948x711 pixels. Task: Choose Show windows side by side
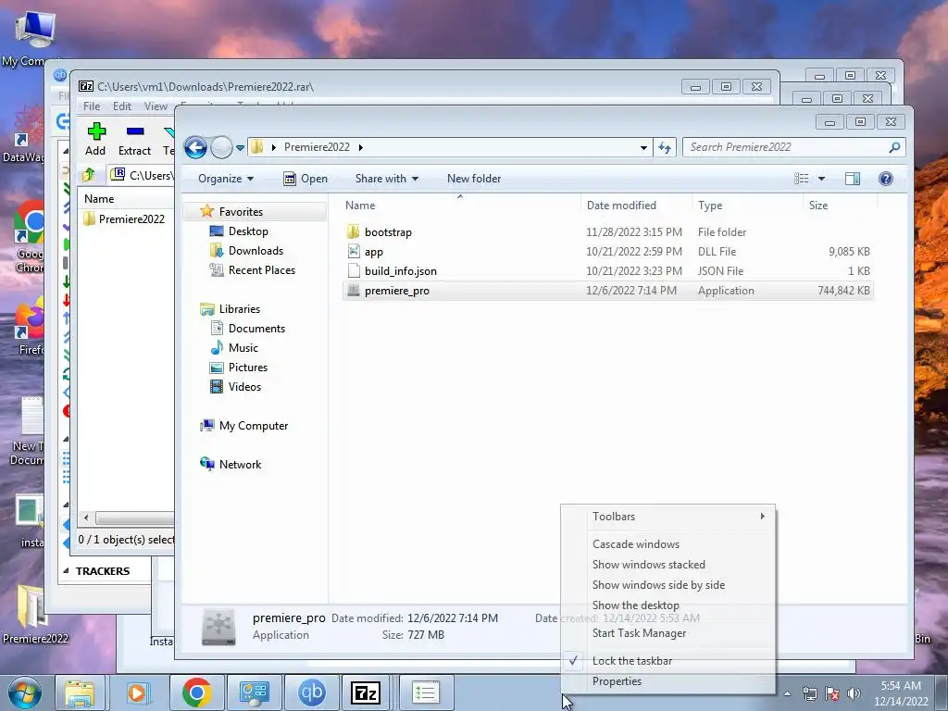pyautogui.click(x=668, y=585)
